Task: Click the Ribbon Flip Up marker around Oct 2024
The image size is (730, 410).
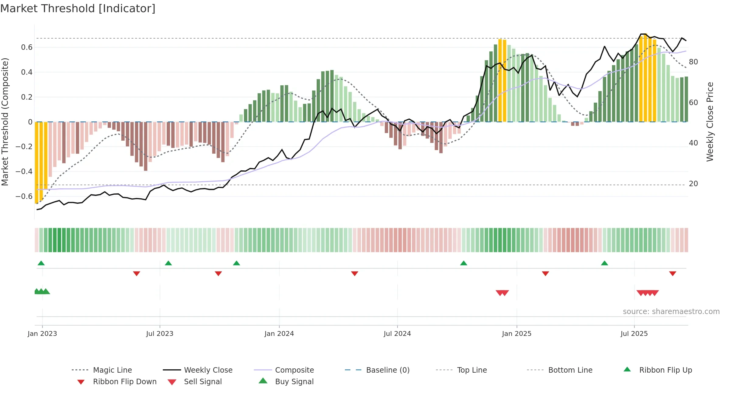Action: click(x=464, y=263)
